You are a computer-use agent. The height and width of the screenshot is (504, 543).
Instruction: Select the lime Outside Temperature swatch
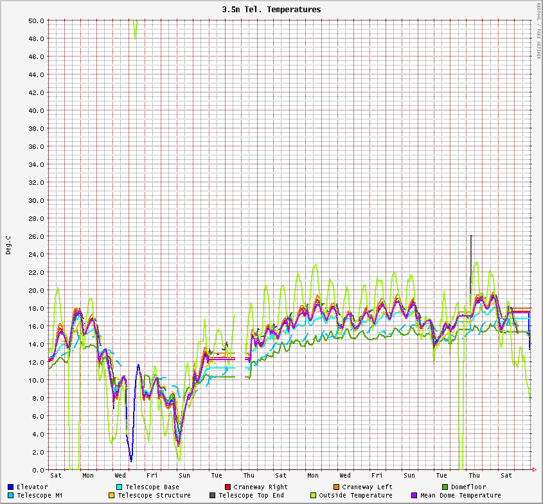click(x=313, y=496)
